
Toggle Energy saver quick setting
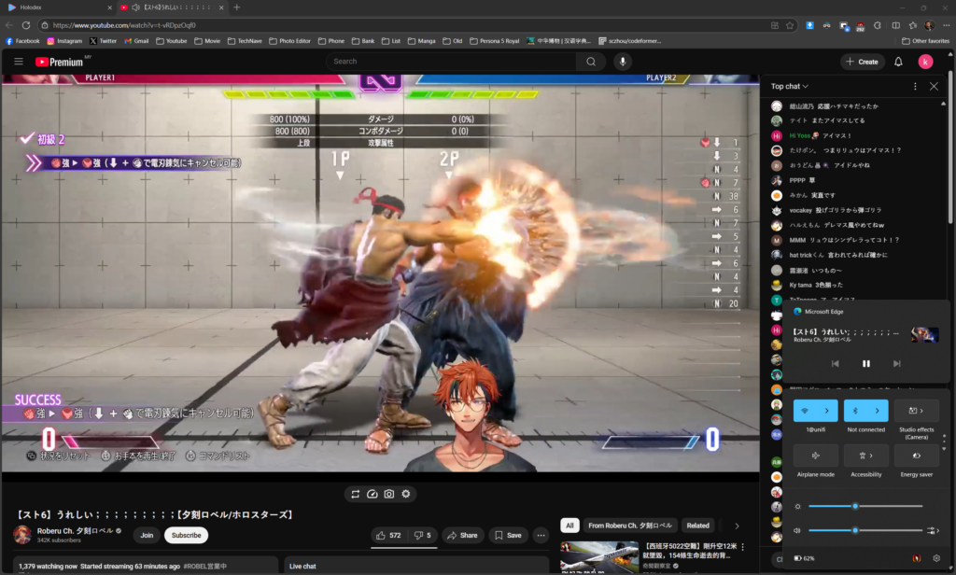(x=917, y=456)
